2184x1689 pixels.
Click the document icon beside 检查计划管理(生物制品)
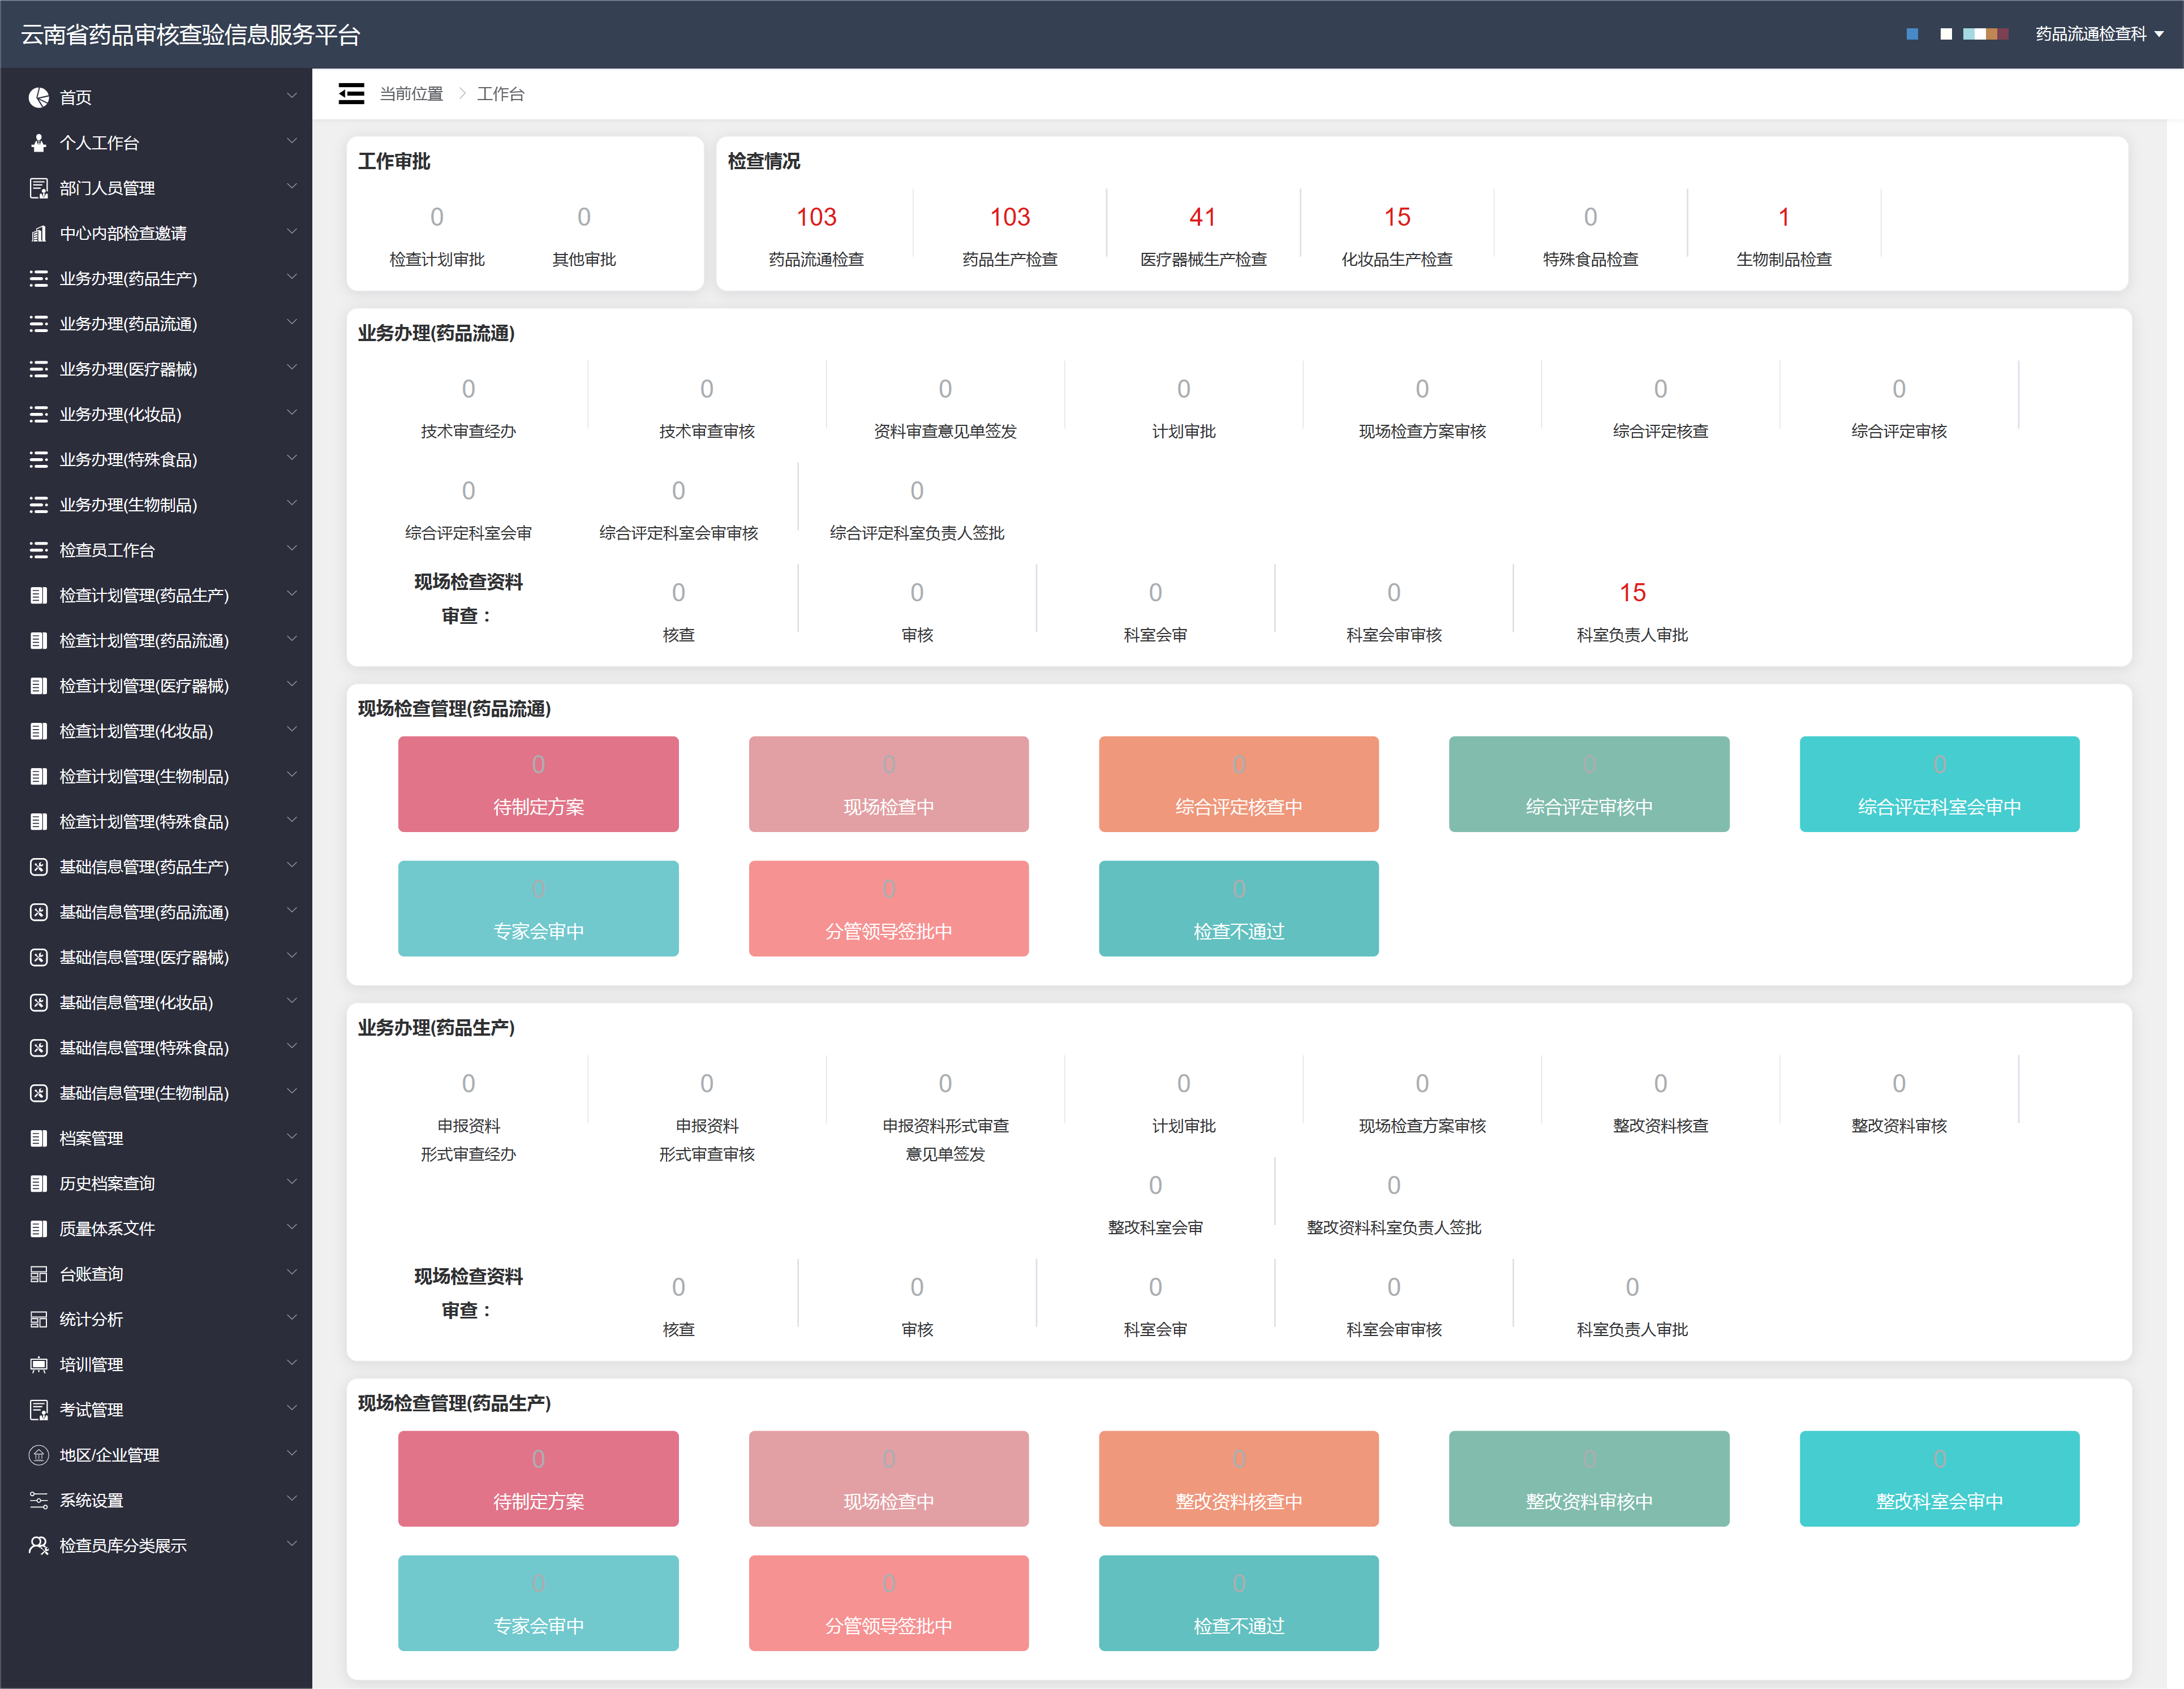38,776
